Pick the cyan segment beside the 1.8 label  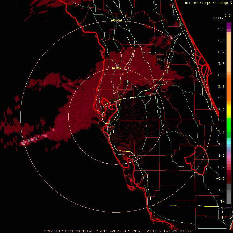tap(229, 142)
